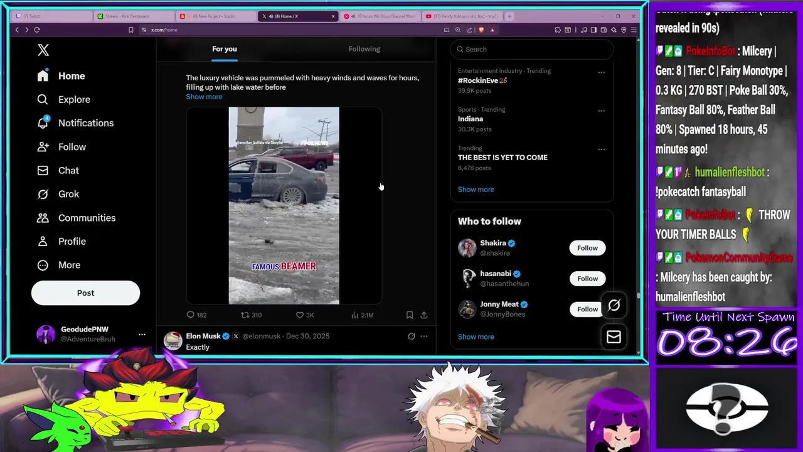
Task: Switch to the Kick Dashboard browser tab
Action: pos(134,16)
